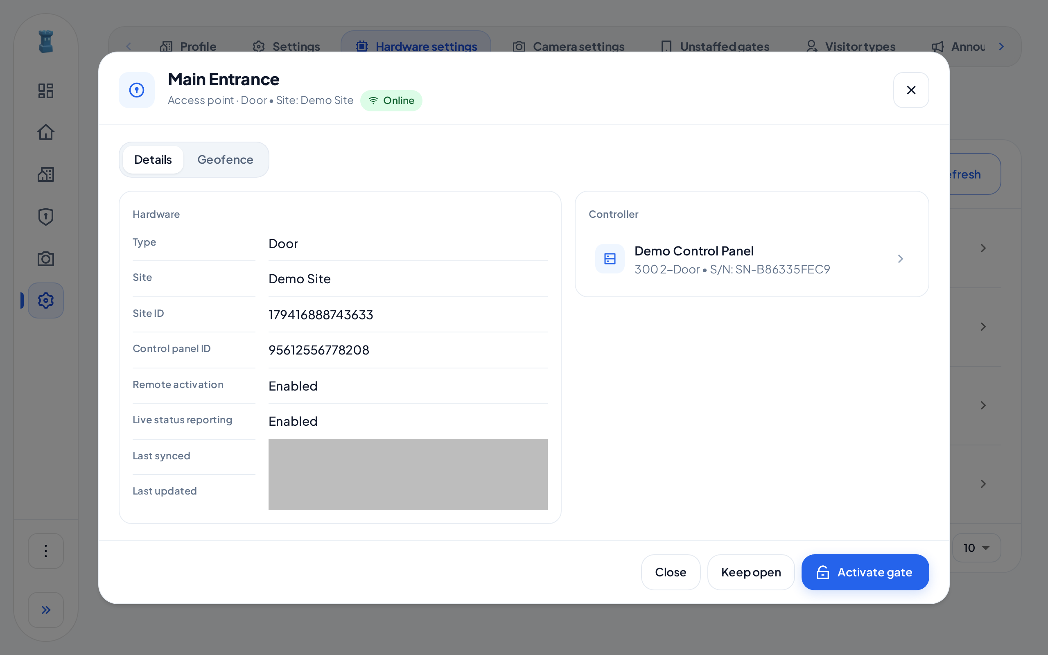Click the Keep open button
Viewport: 1048px width, 655px height.
click(751, 572)
